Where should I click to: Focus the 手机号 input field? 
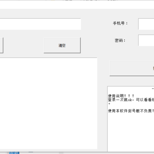pos(146,24)
